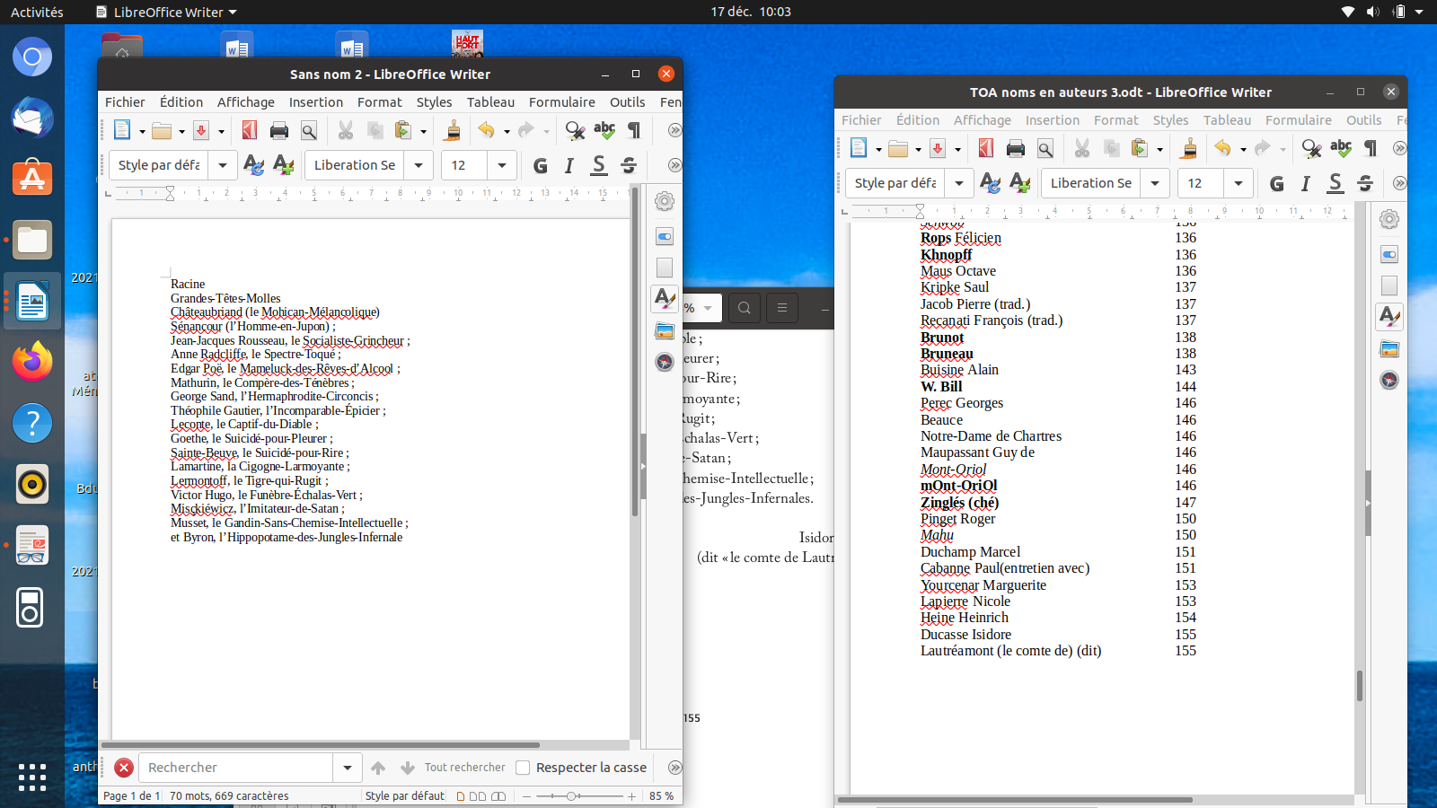Click the Tout rechercher button
Viewport: 1437px width, 808px height.
[464, 768]
